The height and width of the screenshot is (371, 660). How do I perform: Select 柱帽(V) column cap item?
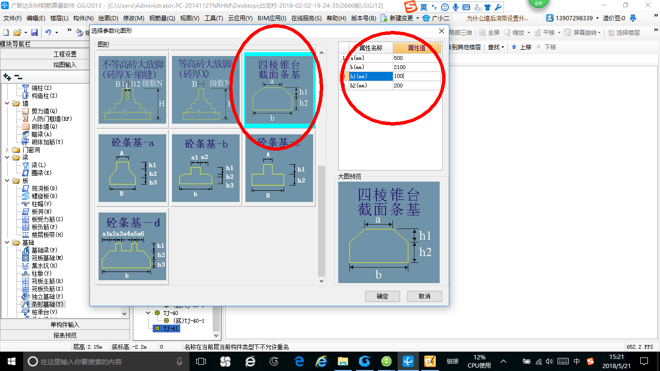point(41,204)
